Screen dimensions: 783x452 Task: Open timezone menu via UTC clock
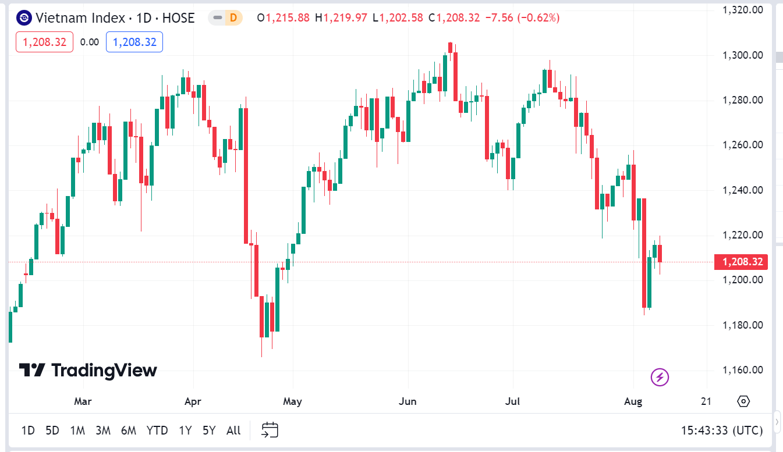pos(722,430)
